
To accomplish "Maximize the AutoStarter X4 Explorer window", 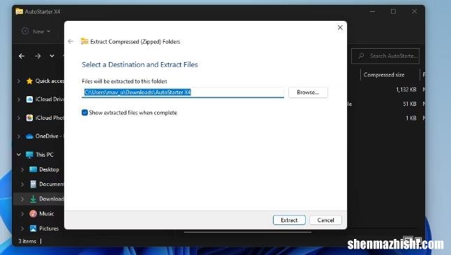I will point(393,11).
